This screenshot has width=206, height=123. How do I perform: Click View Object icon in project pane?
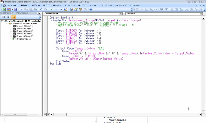click(8, 17)
